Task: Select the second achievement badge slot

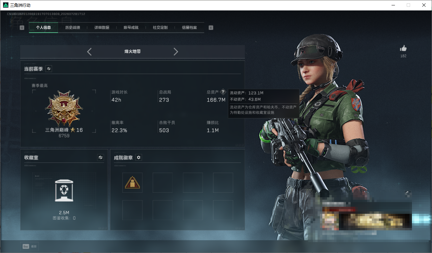Action: pyautogui.click(x=162, y=183)
